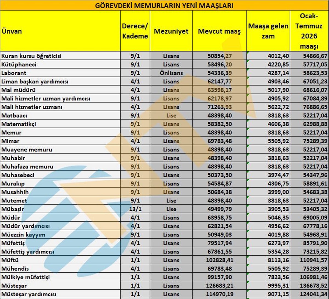Click the Matematikçi current salary 58382,50
This screenshot has width=329, height=299.
[x=220, y=124]
